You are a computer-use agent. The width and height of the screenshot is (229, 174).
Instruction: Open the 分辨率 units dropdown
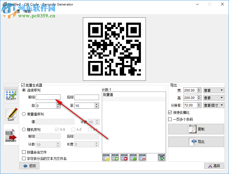214,105
